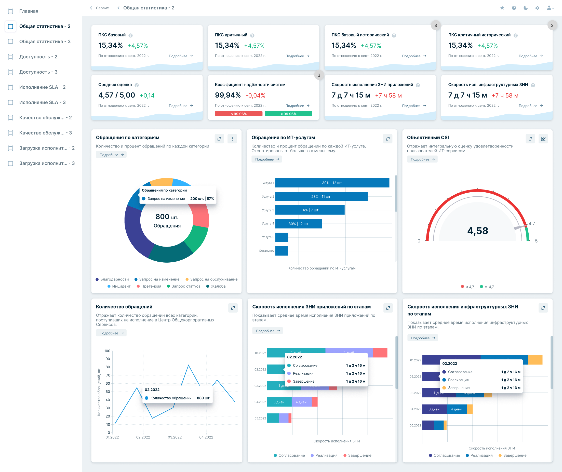Expand the Количество обращений widget

[x=233, y=308]
